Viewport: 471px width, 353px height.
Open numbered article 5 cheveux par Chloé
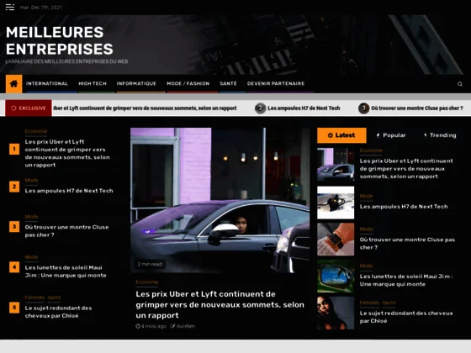(58, 312)
